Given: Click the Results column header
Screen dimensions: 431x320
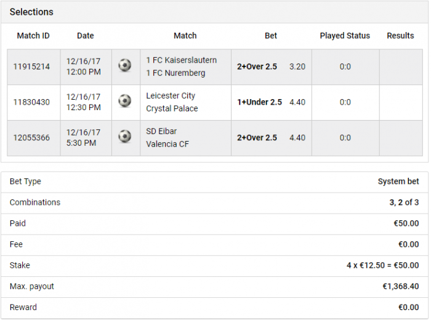Looking at the screenshot, I should tap(400, 36).
